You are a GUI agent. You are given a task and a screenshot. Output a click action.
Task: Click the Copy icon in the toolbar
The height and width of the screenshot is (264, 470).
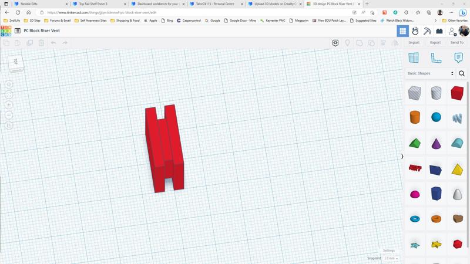[6, 43]
